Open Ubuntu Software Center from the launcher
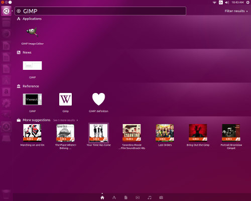This screenshot has width=251, height=201. [x=6, y=80]
